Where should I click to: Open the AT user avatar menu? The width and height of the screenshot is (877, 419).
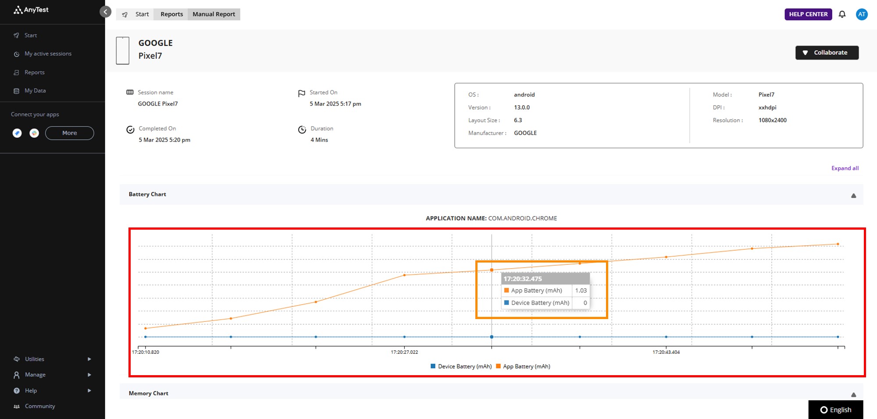pos(862,14)
